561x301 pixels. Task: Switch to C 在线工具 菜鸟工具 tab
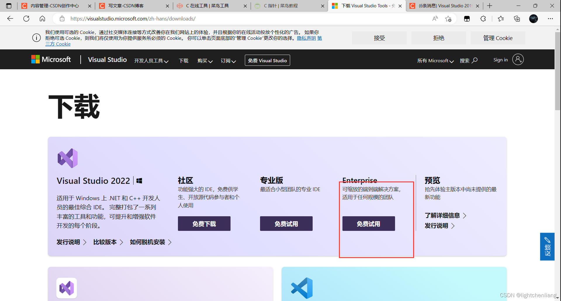[x=212, y=6]
